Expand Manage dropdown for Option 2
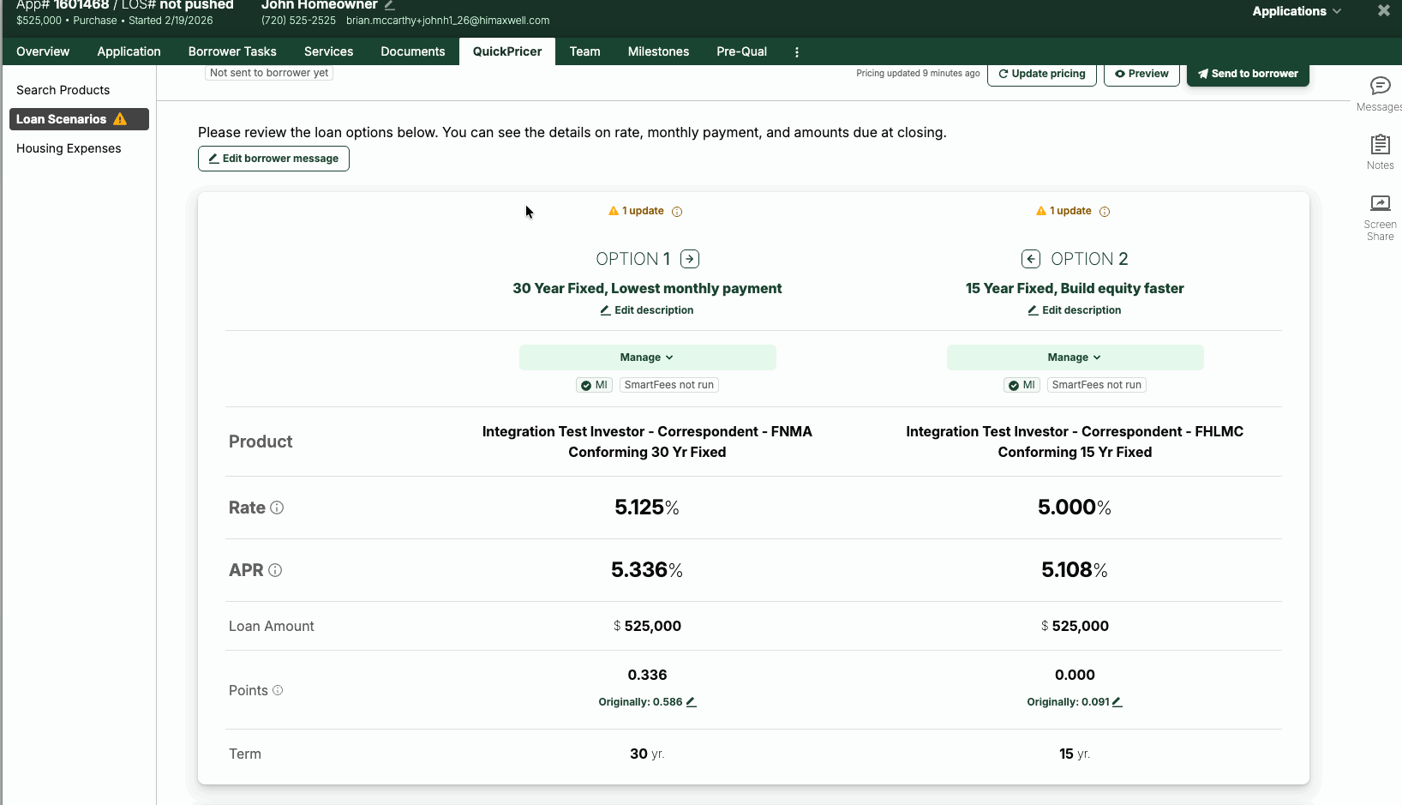The height and width of the screenshot is (805, 1402). 1075,357
